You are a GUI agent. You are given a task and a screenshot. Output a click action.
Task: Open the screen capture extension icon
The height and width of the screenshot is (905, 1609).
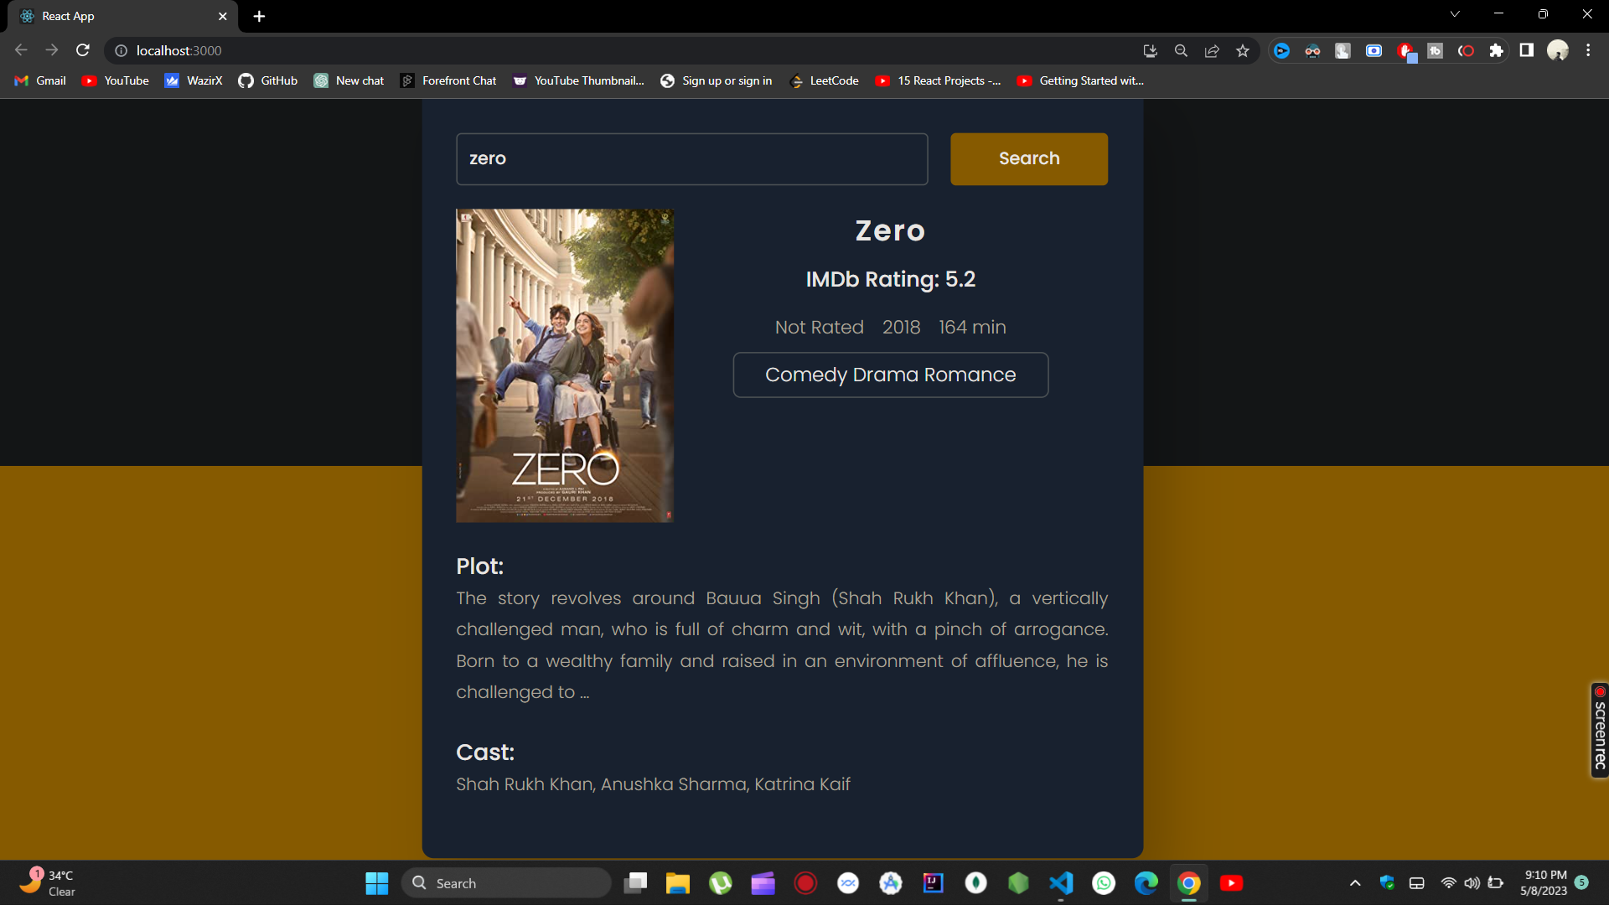click(1374, 50)
